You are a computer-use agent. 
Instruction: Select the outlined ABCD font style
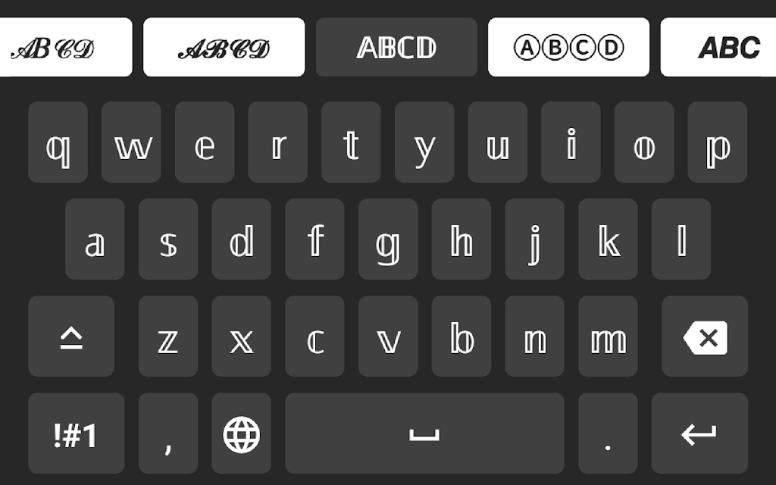(396, 47)
